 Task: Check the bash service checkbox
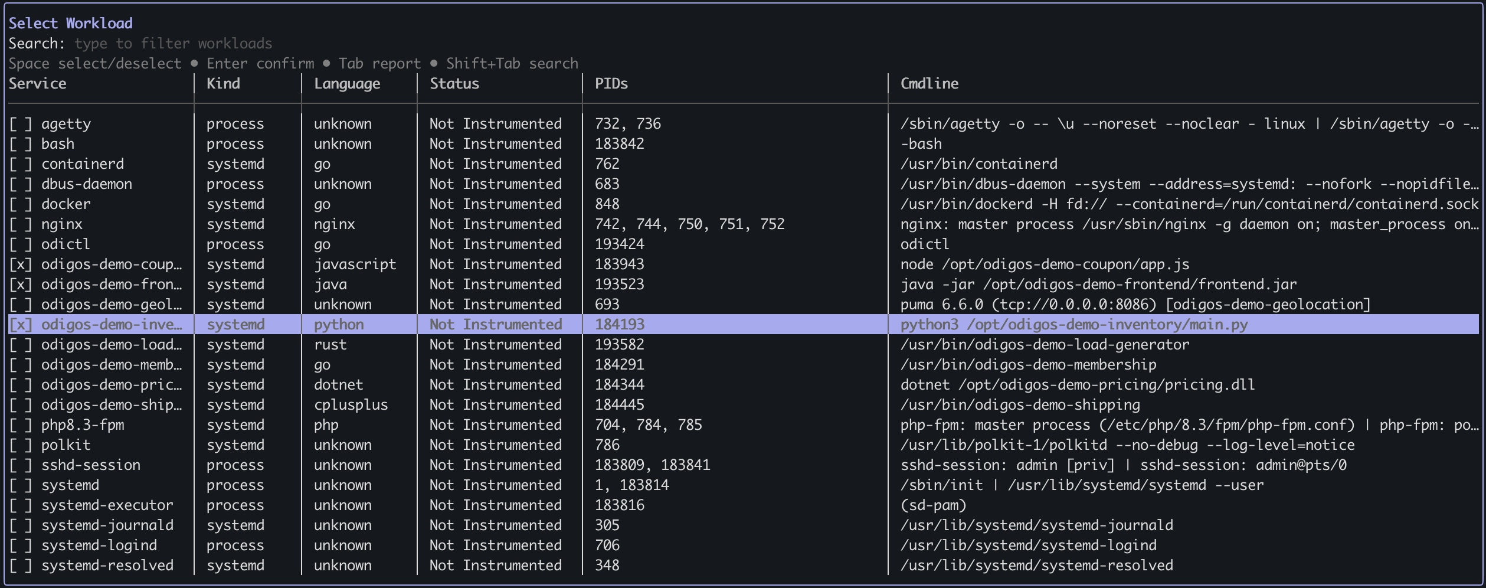click(21, 144)
